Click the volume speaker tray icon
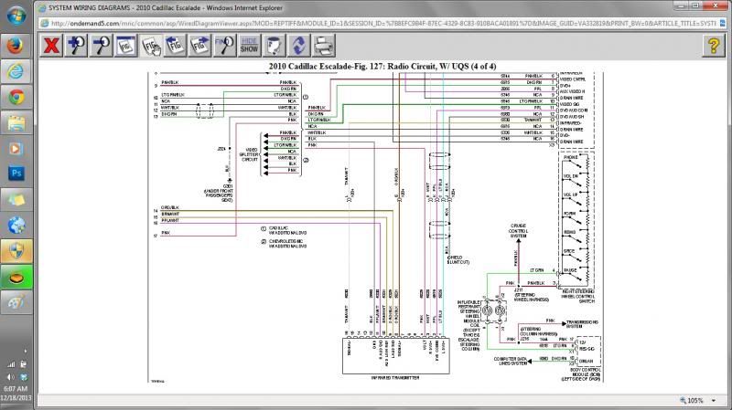The width and height of the screenshot is (732, 410). point(10,376)
